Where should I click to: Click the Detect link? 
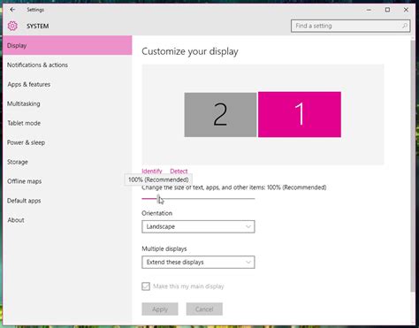pos(179,172)
